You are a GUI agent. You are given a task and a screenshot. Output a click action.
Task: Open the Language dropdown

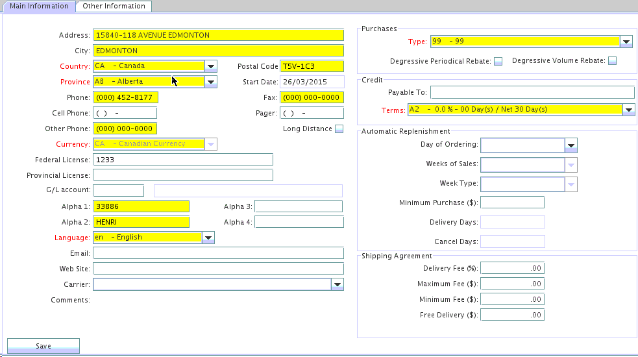click(x=208, y=238)
